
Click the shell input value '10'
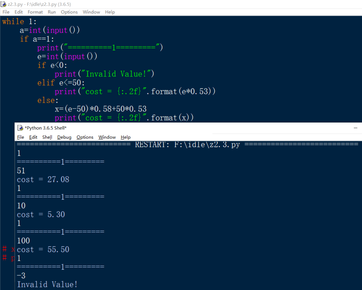coord(21,206)
